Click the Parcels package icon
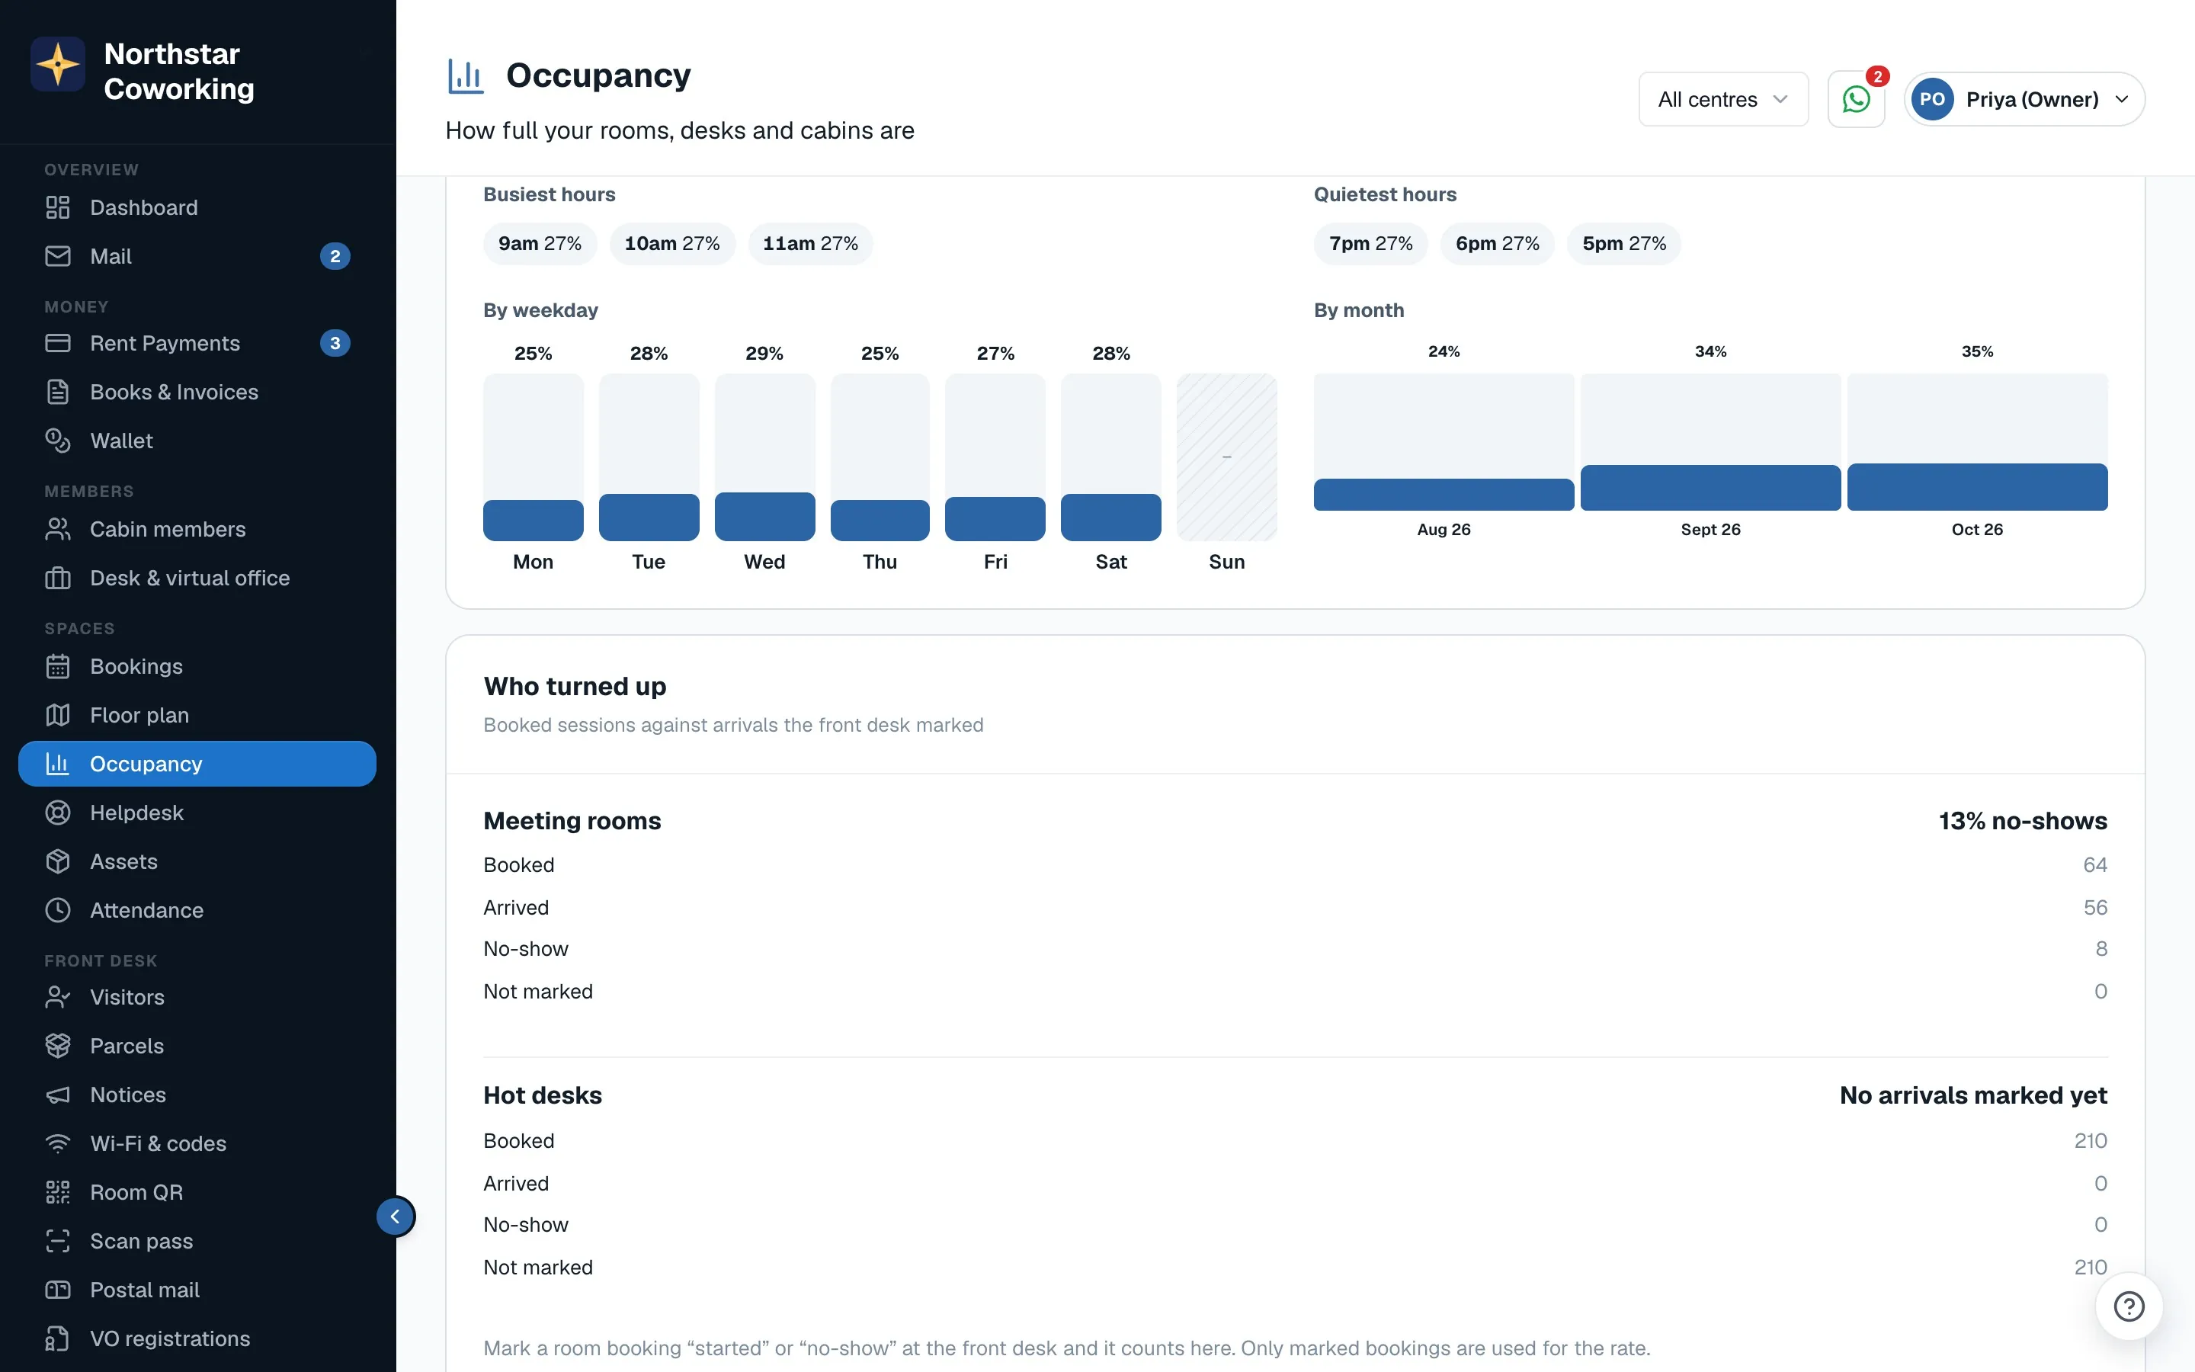This screenshot has height=1372, width=2195. click(x=58, y=1047)
